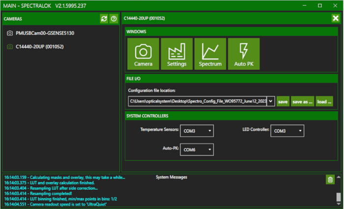Image resolution: width=344 pixels, height=209 pixels.
Task: Click log line 'Resampling LUT after side correction'
Action: (51, 188)
